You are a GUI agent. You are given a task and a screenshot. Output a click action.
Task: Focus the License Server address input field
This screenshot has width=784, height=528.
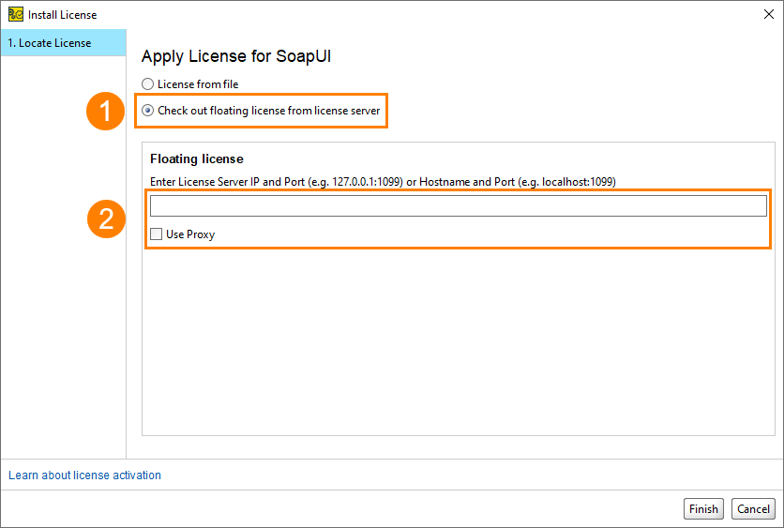(459, 206)
